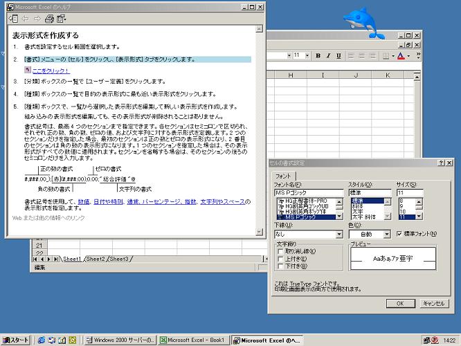Click the Show Desktop quick launch icon
This screenshot has width=461, height=346.
pyautogui.click(x=52, y=340)
